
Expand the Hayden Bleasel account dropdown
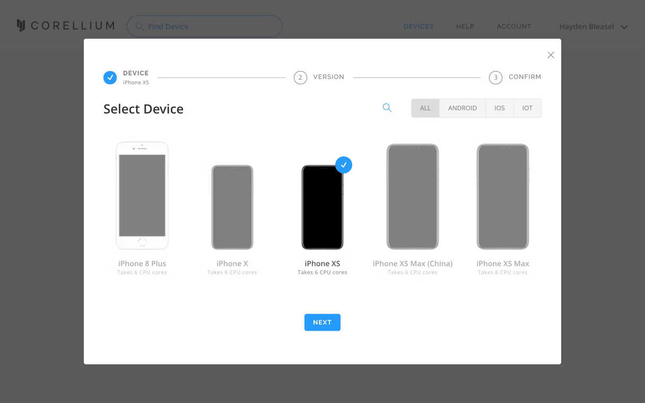[624, 27]
